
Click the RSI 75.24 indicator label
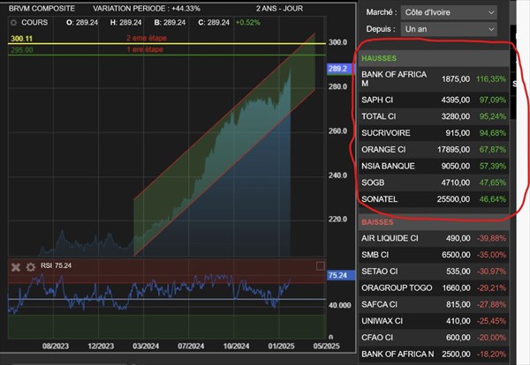[x=57, y=265]
